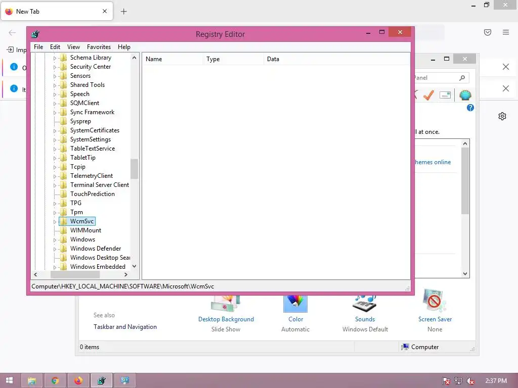Dismiss the first Firefox notification bar
This screenshot has height=388, width=518.
(x=505, y=67)
